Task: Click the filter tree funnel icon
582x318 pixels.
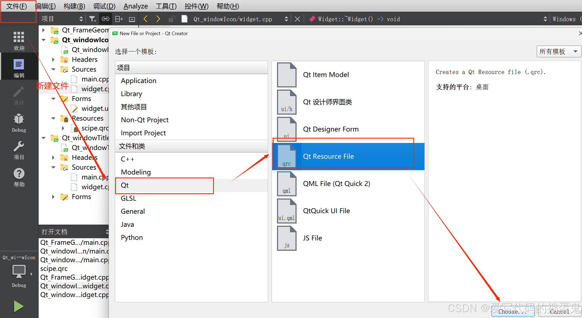Action: tap(92, 19)
